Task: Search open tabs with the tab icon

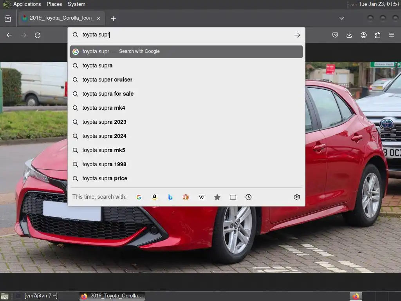Action: (x=233, y=197)
